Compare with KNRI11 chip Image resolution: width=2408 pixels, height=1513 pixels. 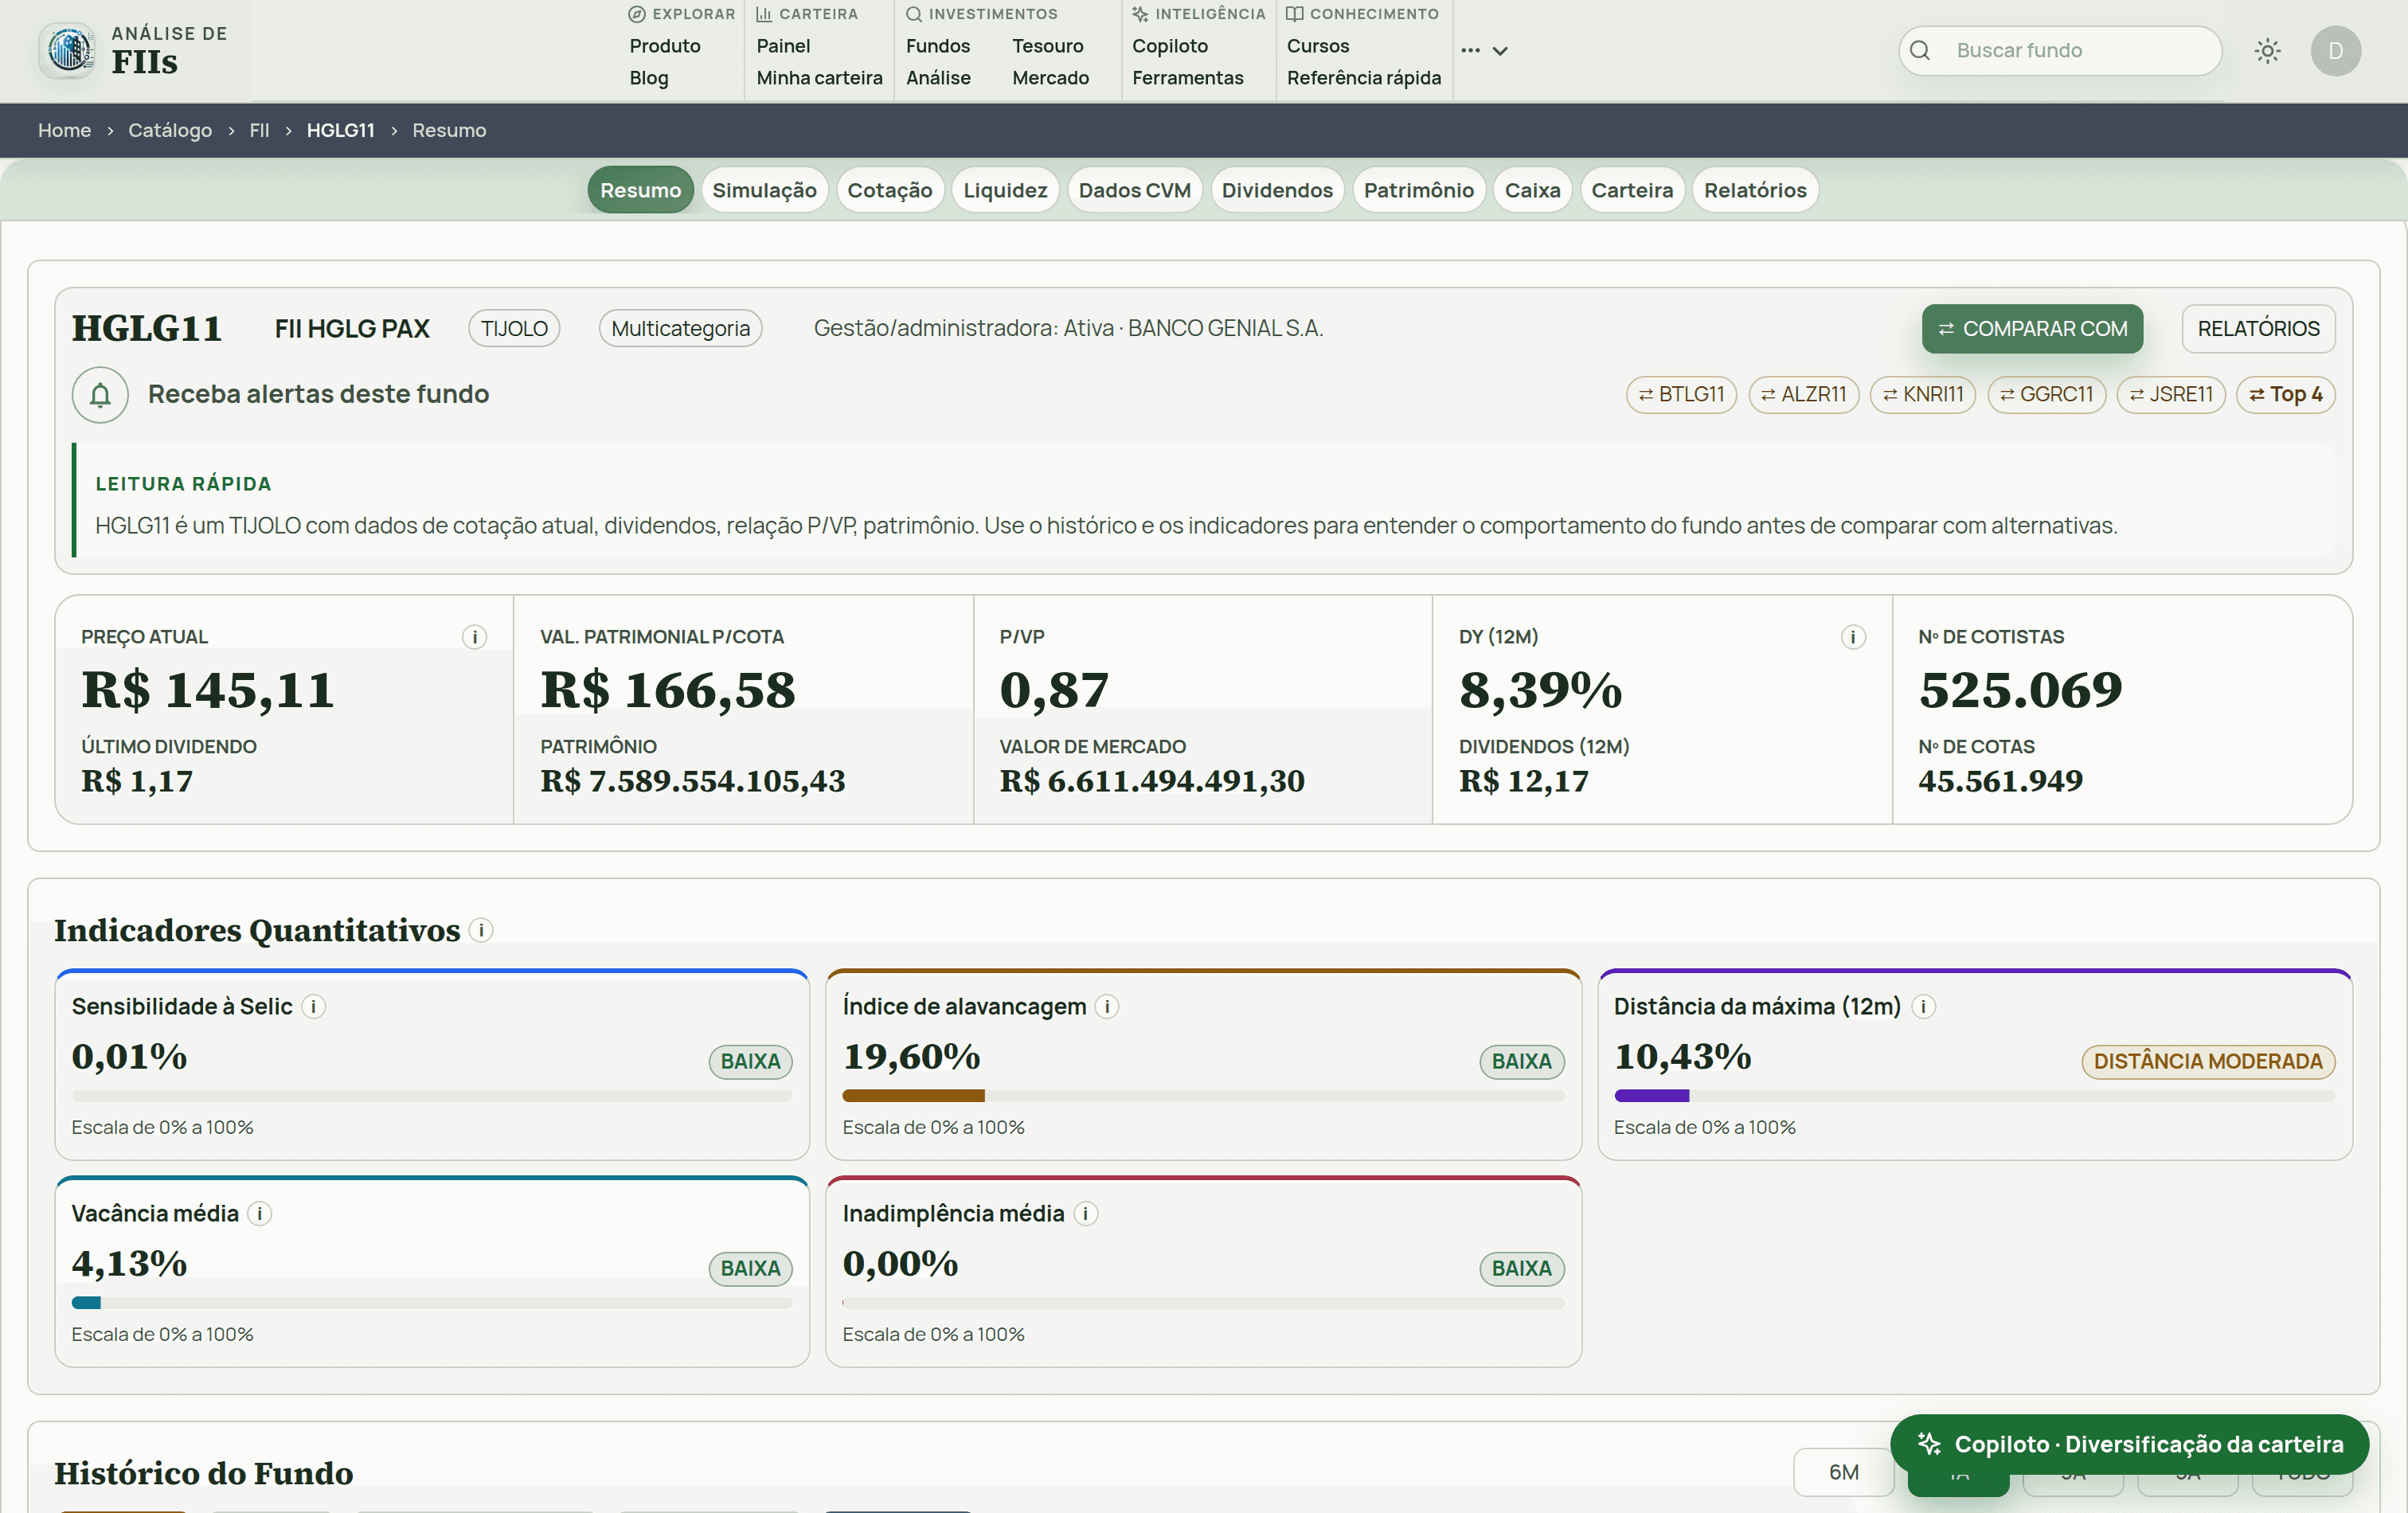tap(1922, 394)
